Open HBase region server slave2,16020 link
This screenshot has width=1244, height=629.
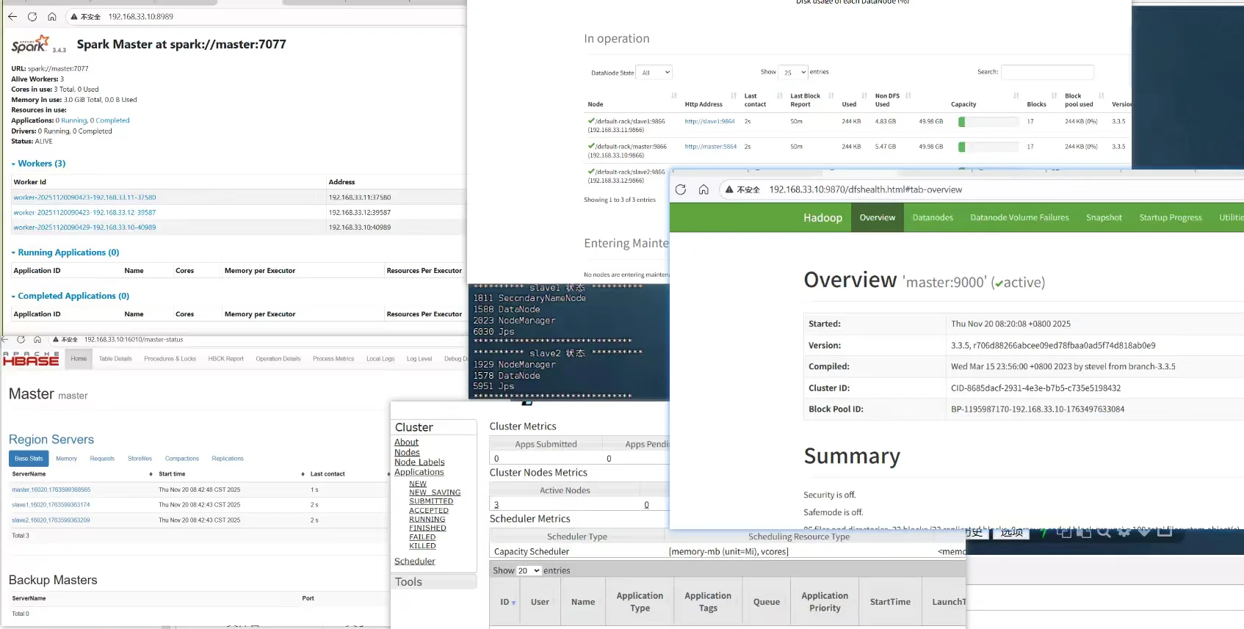[51, 520]
